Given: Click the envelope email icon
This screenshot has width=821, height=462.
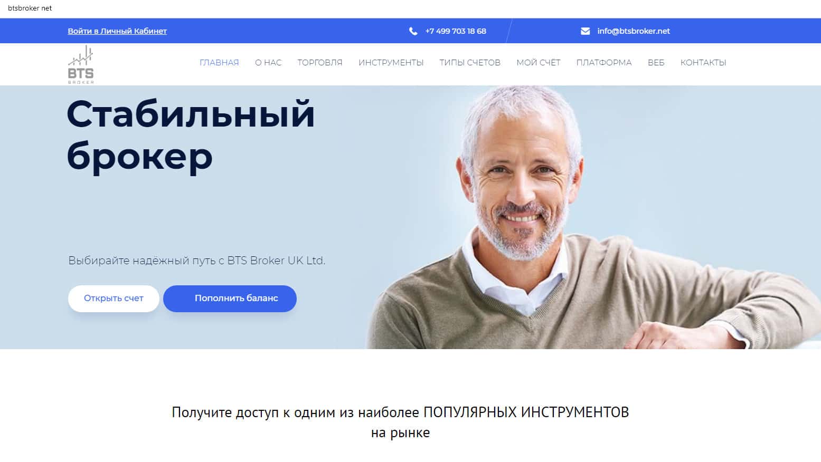Looking at the screenshot, I should pyautogui.click(x=585, y=31).
